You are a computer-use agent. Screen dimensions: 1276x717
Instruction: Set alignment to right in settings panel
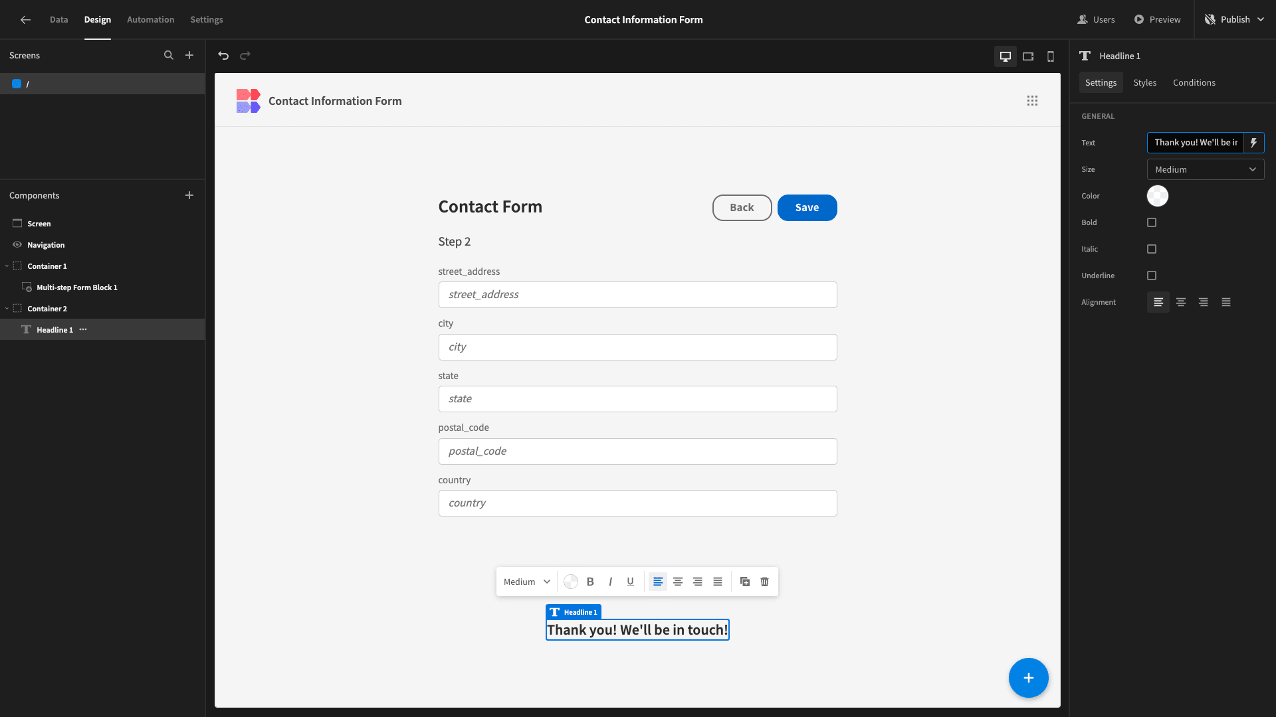[x=1204, y=302]
